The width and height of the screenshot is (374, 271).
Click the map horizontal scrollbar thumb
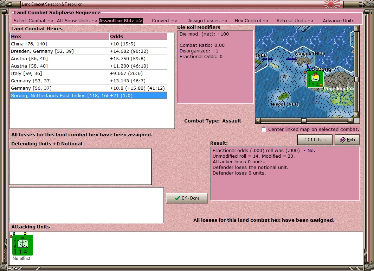pyautogui.click(x=304, y=121)
